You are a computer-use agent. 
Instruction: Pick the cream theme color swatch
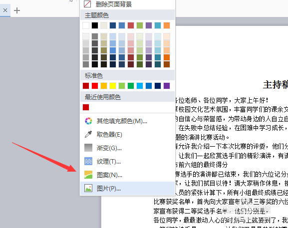coord(104,25)
